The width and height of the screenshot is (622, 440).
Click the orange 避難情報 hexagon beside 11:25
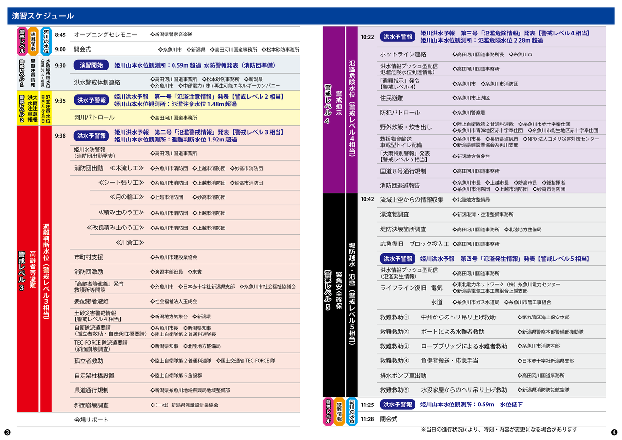tap(340, 412)
